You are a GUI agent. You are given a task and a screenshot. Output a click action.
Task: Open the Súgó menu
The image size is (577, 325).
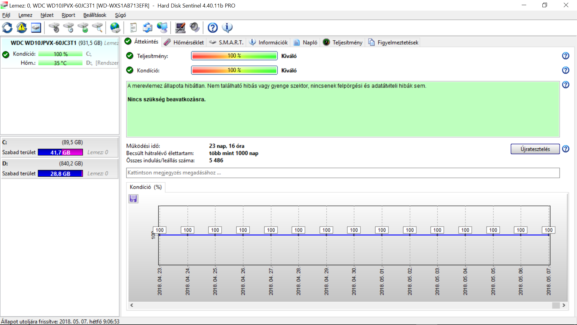(120, 15)
